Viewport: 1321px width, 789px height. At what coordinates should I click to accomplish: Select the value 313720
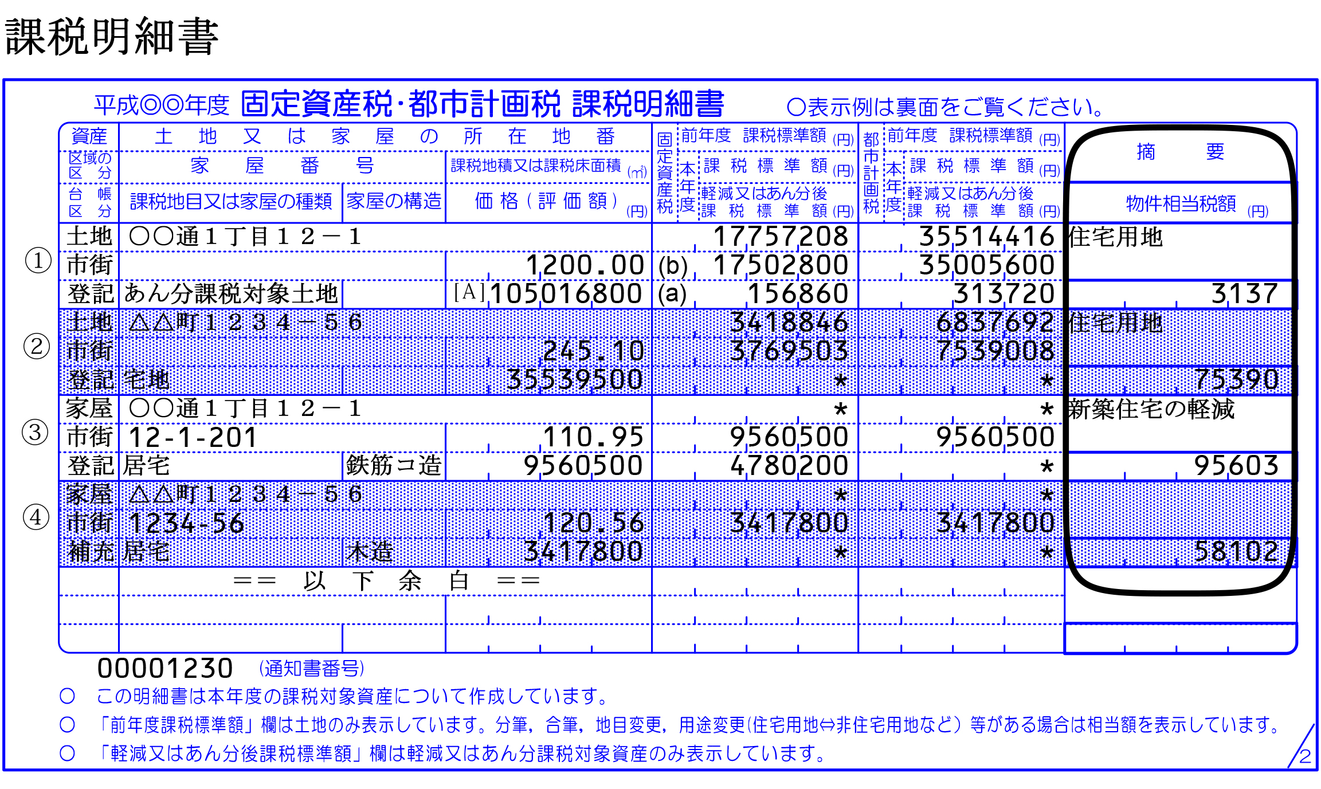coord(1004,294)
